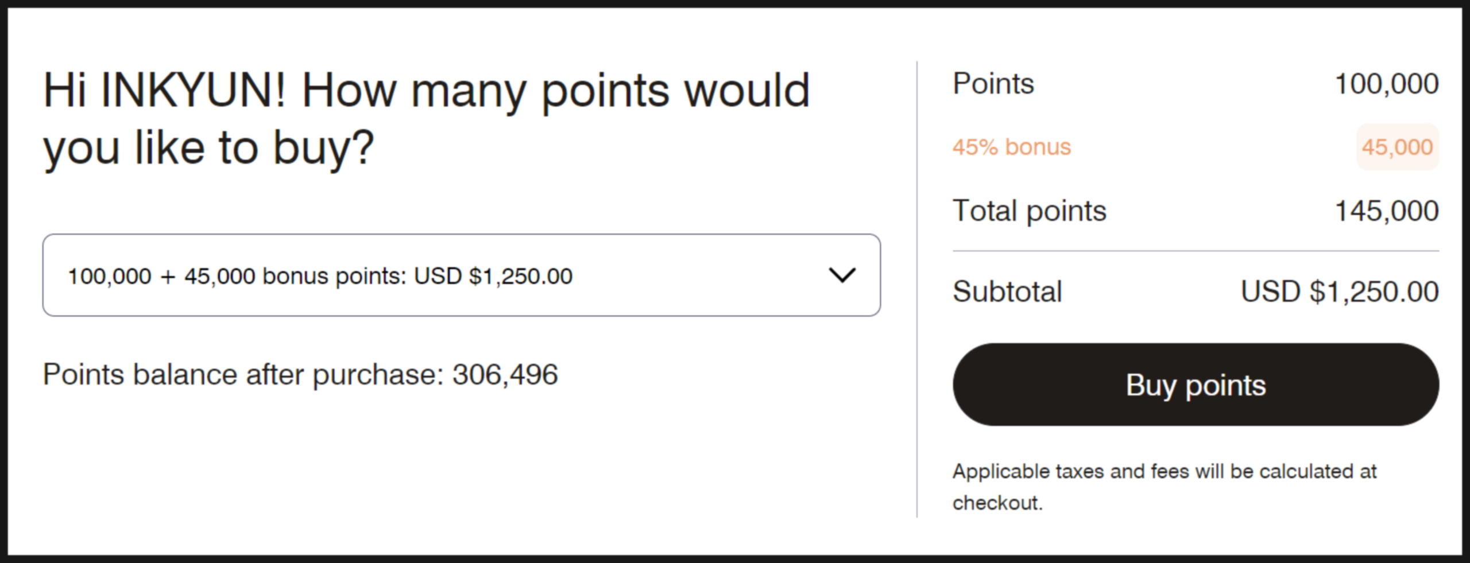The width and height of the screenshot is (1470, 563).
Task: Click the 100,000 points value in summary
Action: 1386,84
